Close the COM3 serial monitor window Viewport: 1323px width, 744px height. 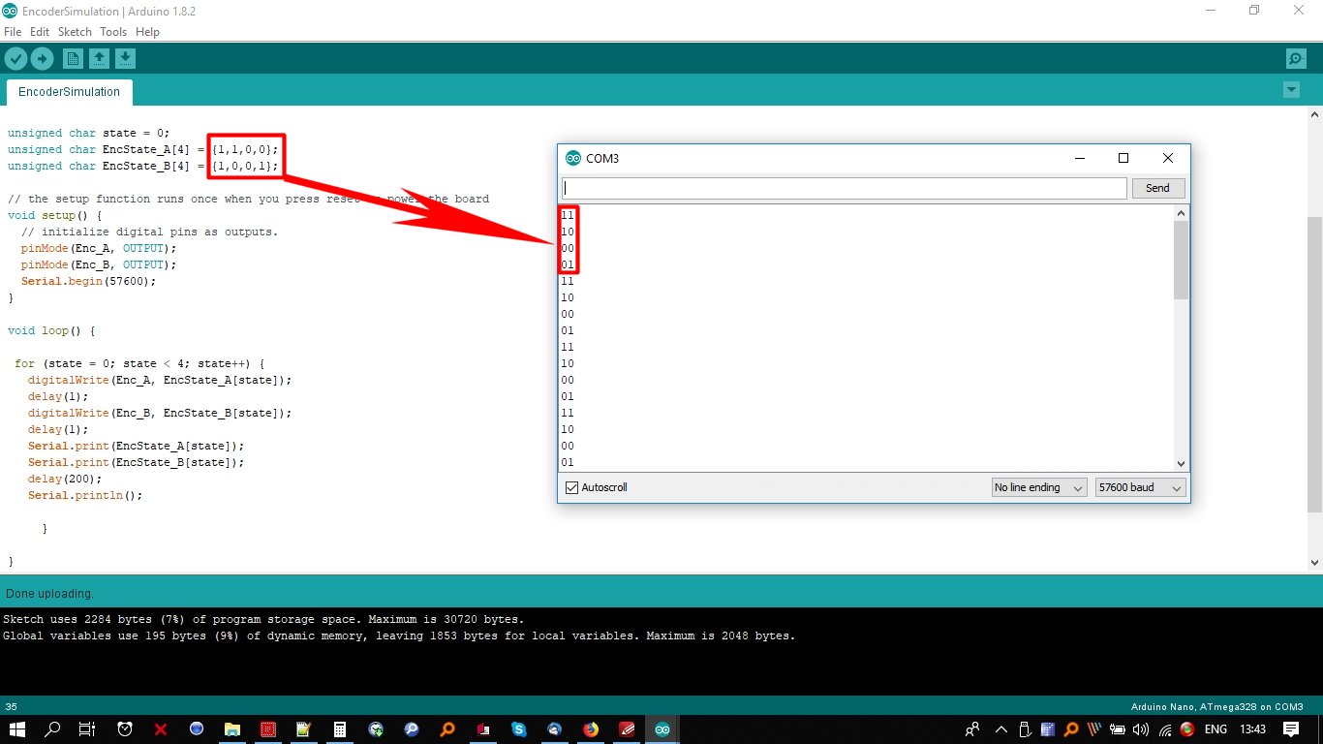tap(1168, 158)
